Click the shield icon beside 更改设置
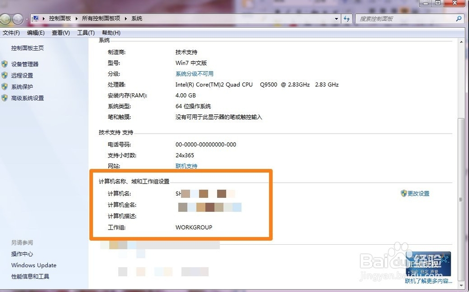The width and height of the screenshot is (469, 292). (404, 193)
